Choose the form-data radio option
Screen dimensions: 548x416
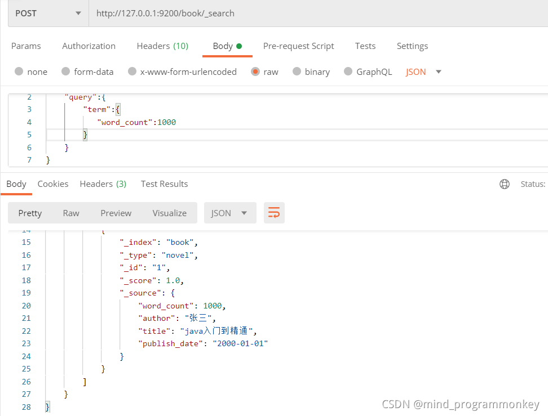click(66, 71)
